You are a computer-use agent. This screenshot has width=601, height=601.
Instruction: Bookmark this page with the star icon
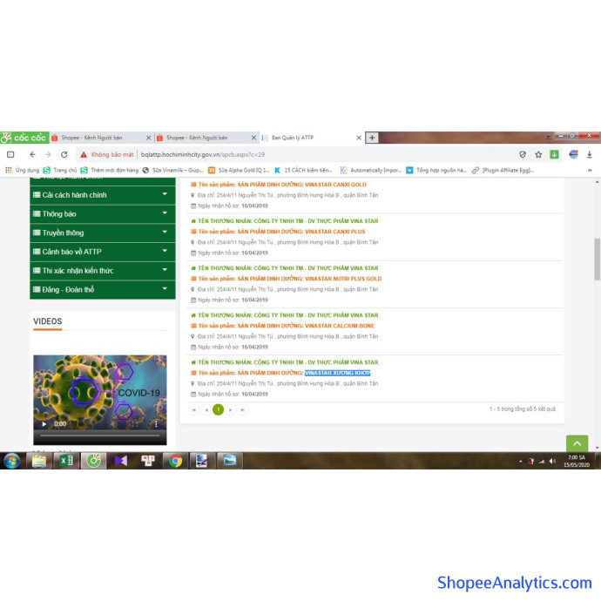point(538,154)
